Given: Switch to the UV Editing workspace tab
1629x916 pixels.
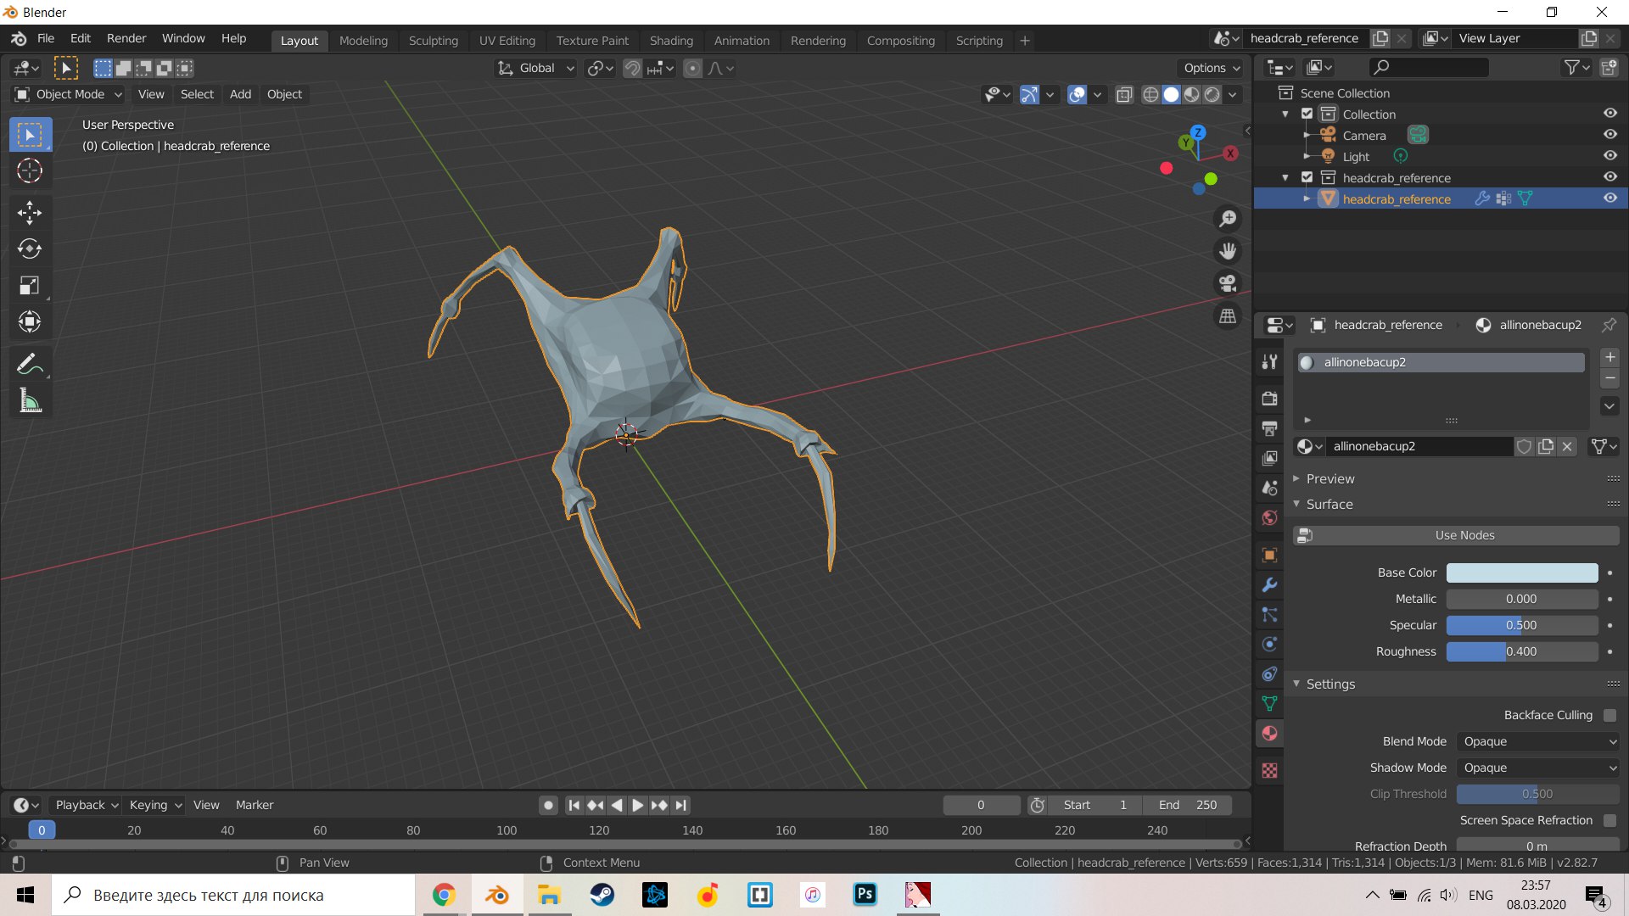Looking at the screenshot, I should (x=507, y=41).
